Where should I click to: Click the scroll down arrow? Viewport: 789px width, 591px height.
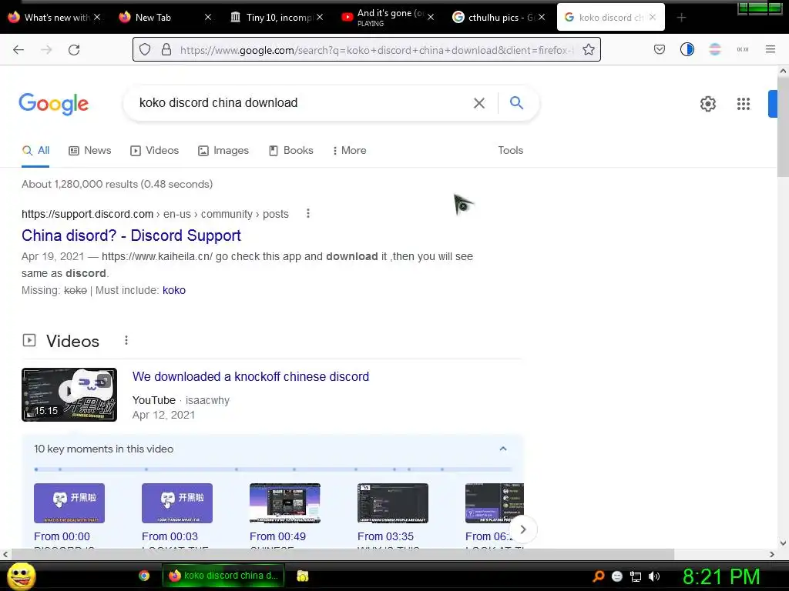[x=783, y=543]
